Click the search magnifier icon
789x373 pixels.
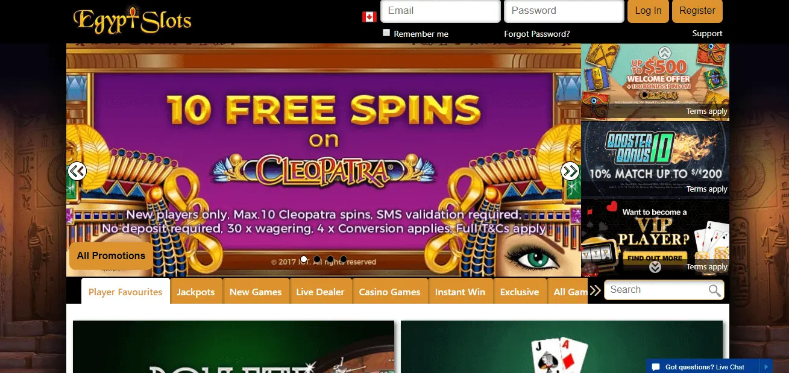714,291
